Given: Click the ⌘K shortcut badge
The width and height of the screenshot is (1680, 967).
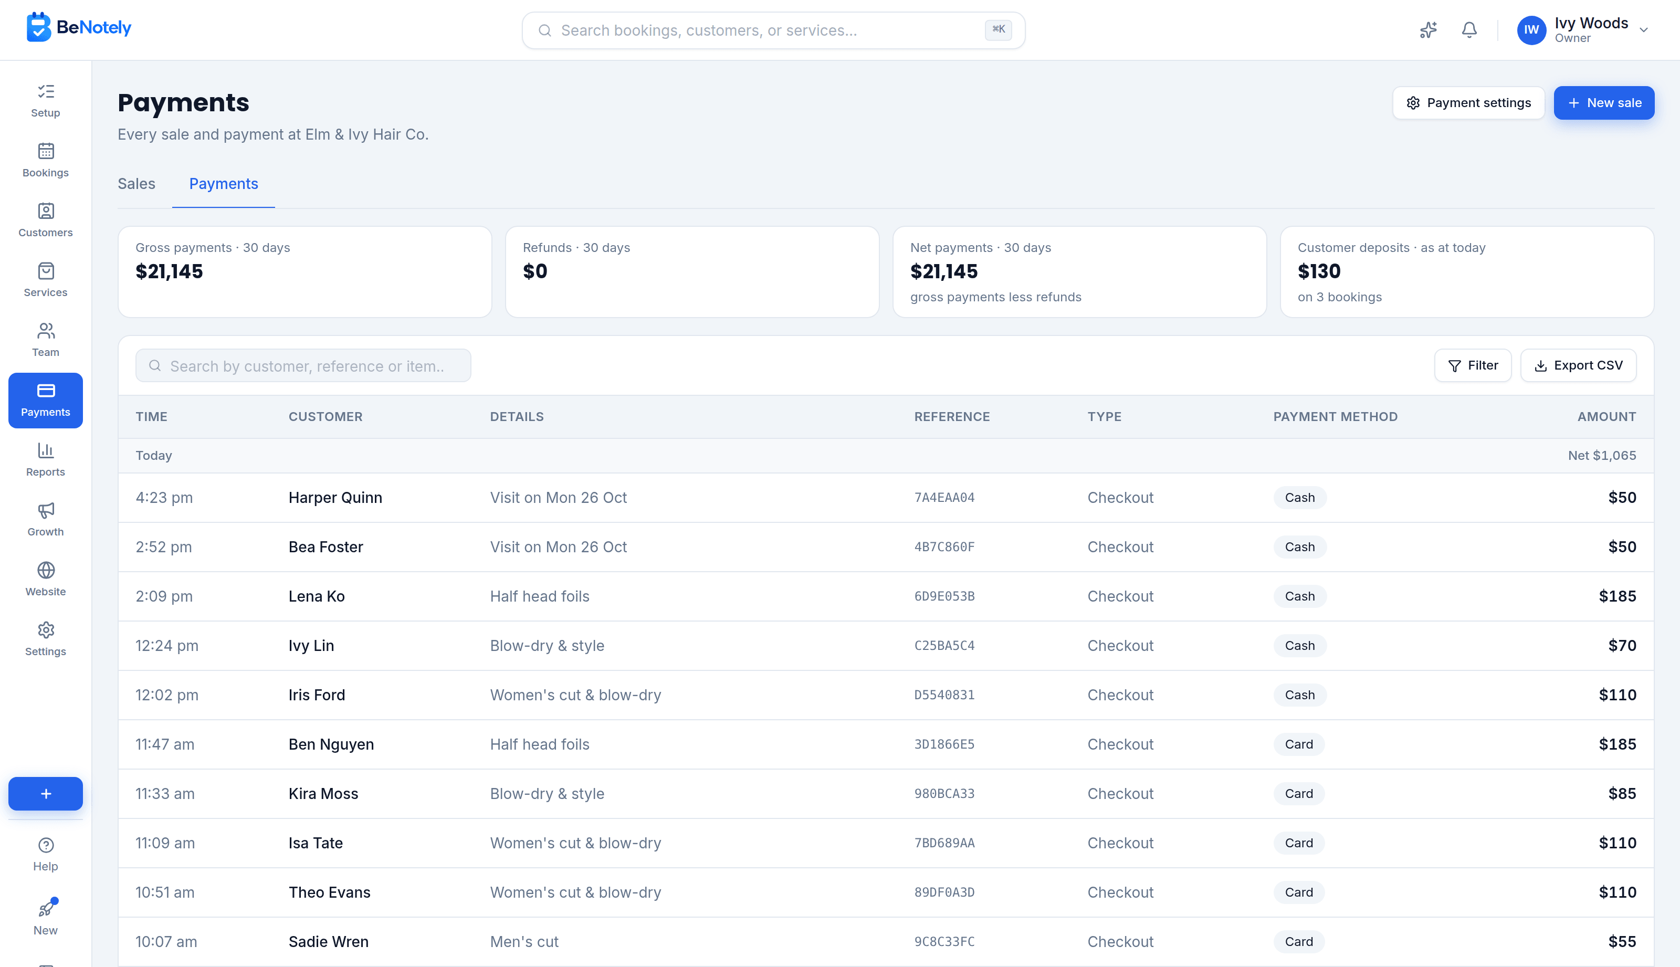Looking at the screenshot, I should click(x=998, y=29).
